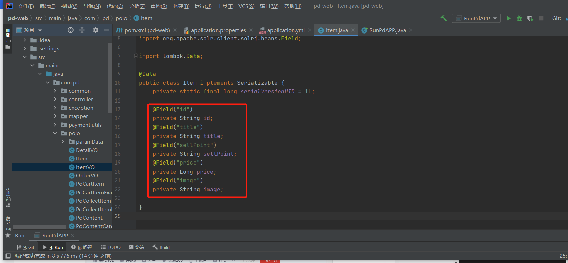This screenshot has height=263, width=568.
Task: Open the 导航(N) menu
Action: click(92, 6)
